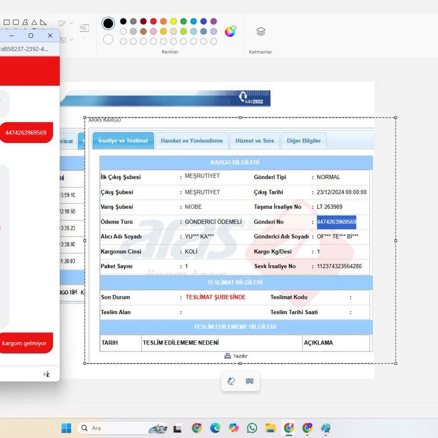This screenshot has width=438, height=438.
Task: Switch to Diğer Bilgiler tab
Action: point(303,140)
